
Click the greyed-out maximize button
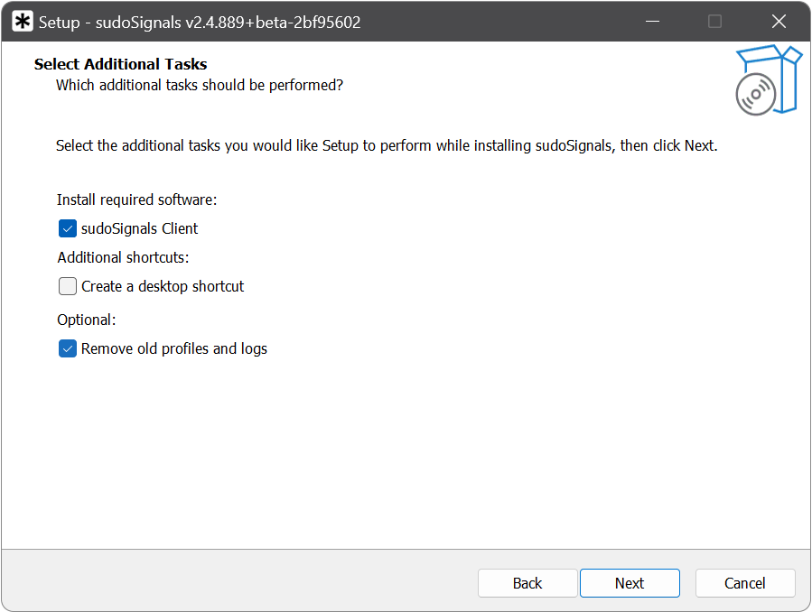(x=714, y=23)
